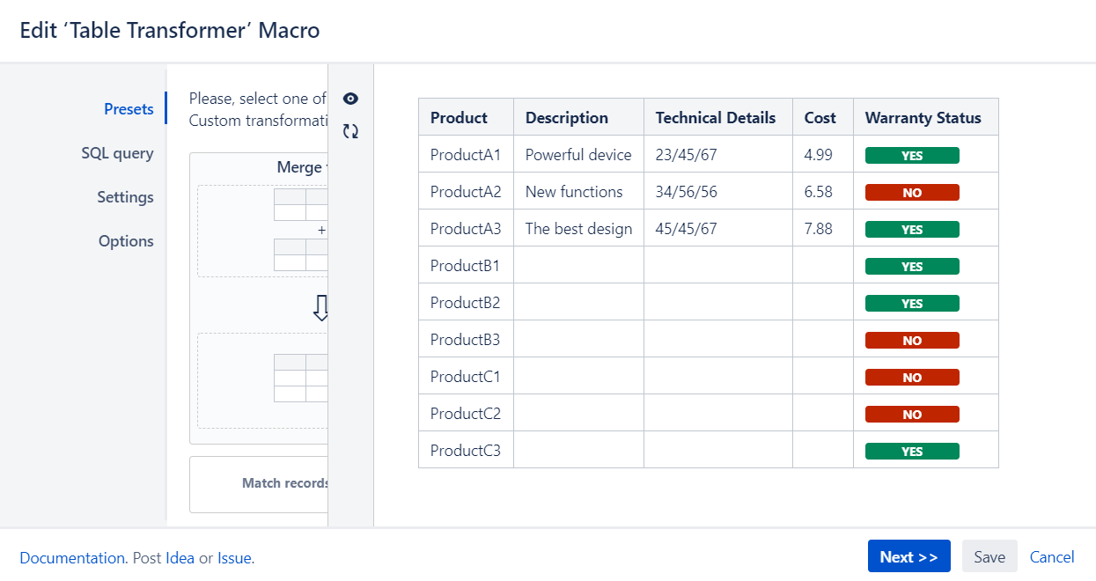Select the Presets section
This screenshot has height=581, width=1096.
tap(129, 108)
